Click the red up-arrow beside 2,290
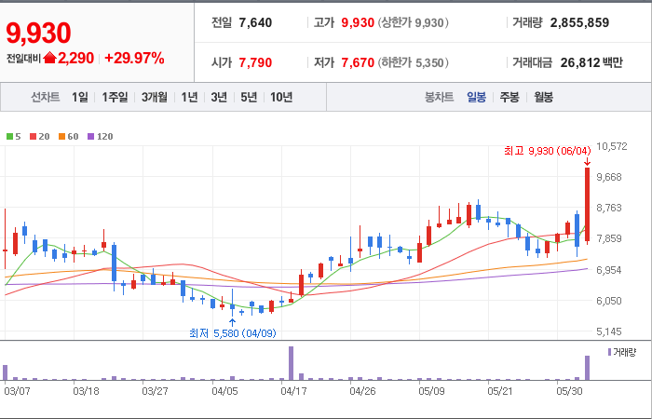The height and width of the screenshot is (419, 652). coord(49,58)
